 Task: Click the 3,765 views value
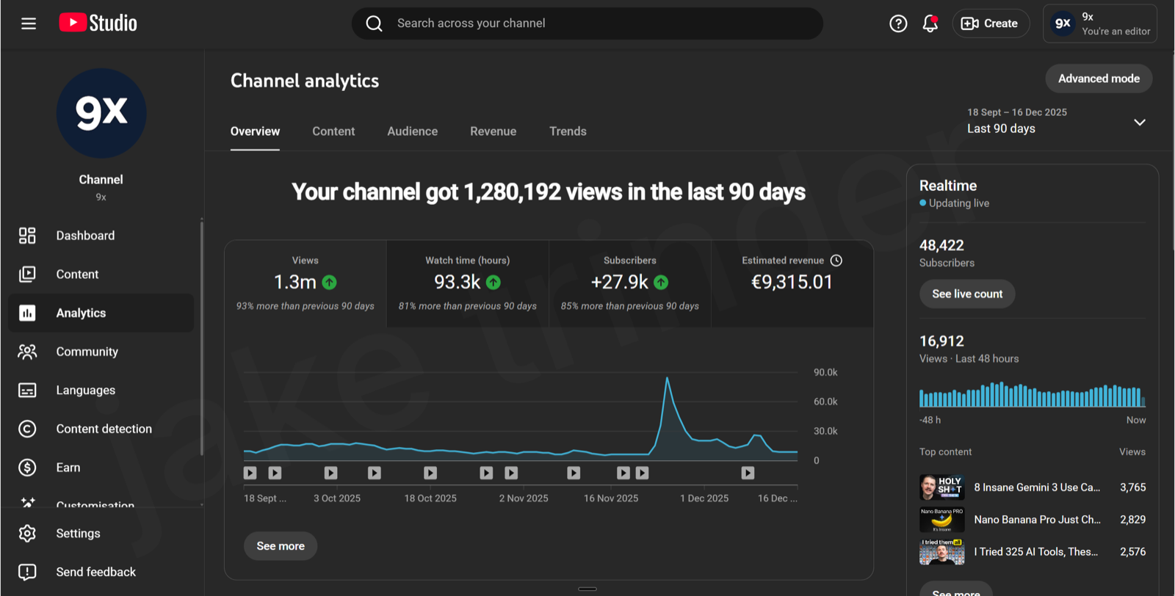tap(1132, 487)
